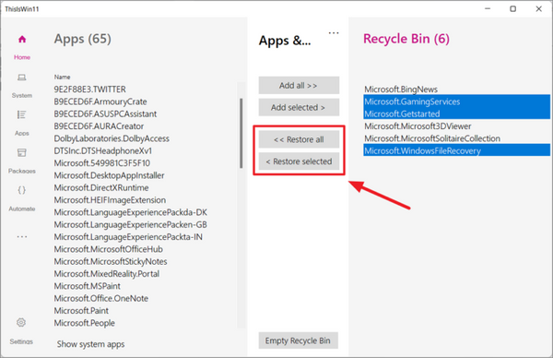Click the Add selected > button
Image resolution: width=553 pixels, height=358 pixels.
pyautogui.click(x=299, y=107)
